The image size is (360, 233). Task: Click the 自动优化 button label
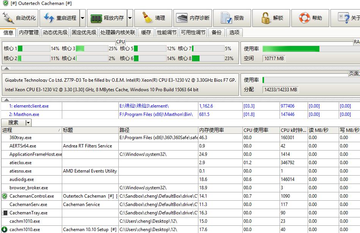pyautogui.click(x=26, y=18)
